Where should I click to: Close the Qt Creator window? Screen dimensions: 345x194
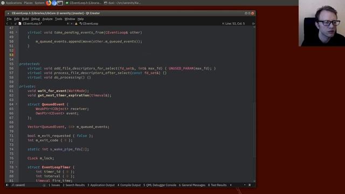pos(253,13)
